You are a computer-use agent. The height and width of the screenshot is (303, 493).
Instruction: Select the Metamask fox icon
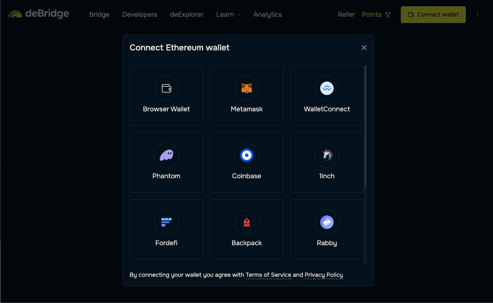click(246, 88)
